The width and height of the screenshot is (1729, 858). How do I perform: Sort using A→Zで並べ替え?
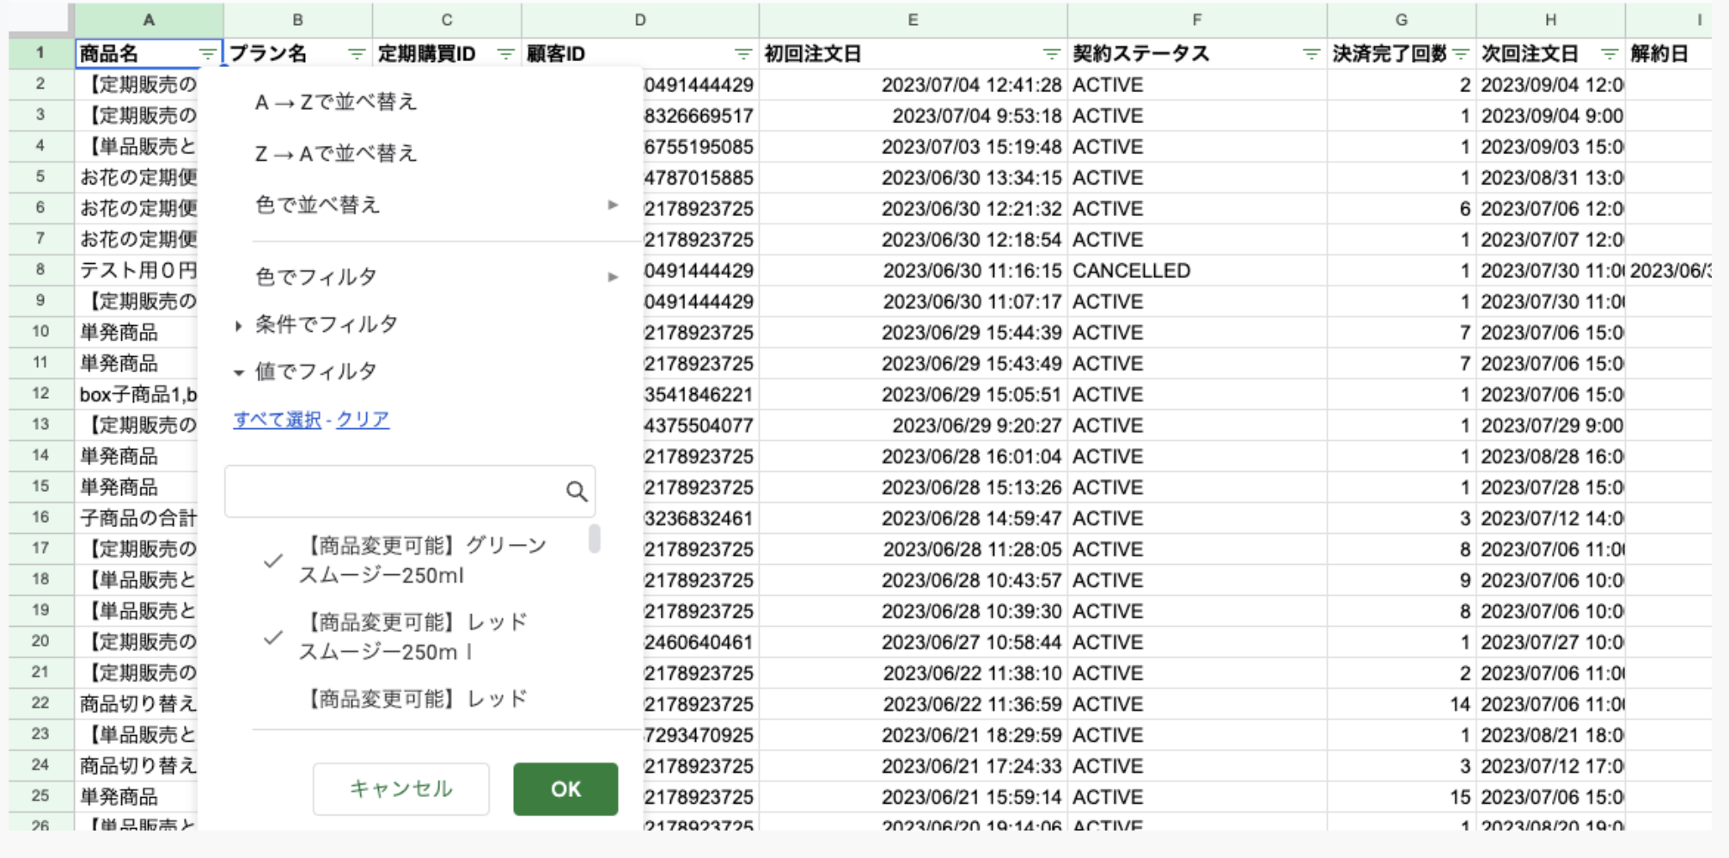(336, 102)
